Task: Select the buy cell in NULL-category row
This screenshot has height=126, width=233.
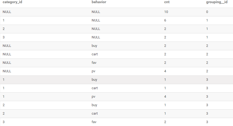Action: pos(94,46)
